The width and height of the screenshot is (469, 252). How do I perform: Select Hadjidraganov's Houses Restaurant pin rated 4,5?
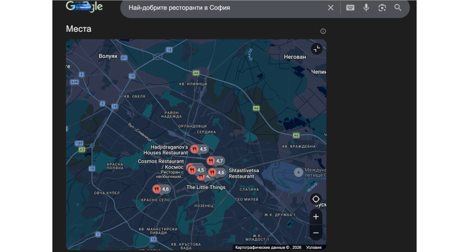tap(199, 149)
